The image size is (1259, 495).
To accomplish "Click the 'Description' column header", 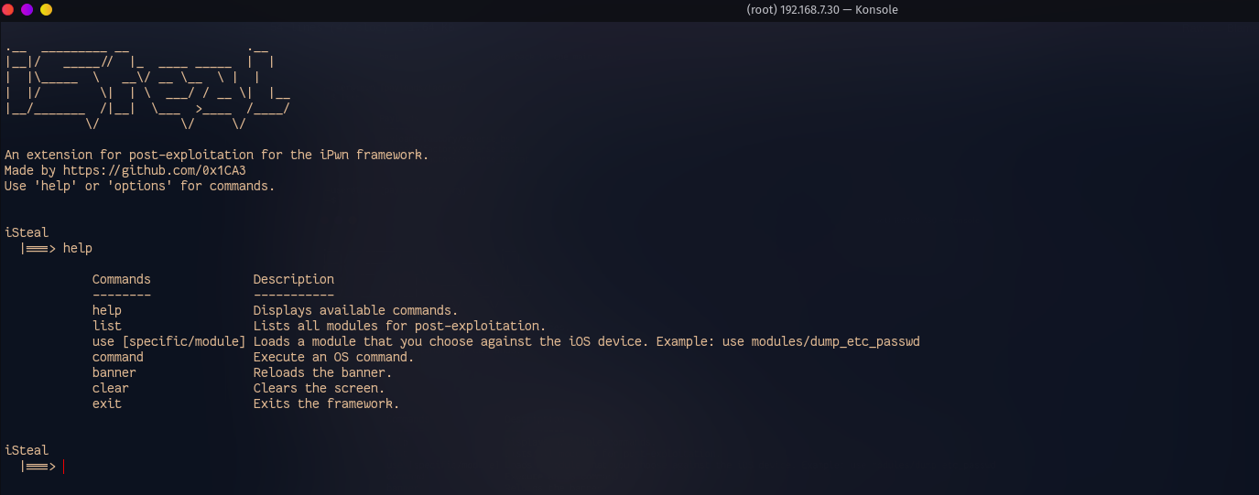I will click(294, 279).
